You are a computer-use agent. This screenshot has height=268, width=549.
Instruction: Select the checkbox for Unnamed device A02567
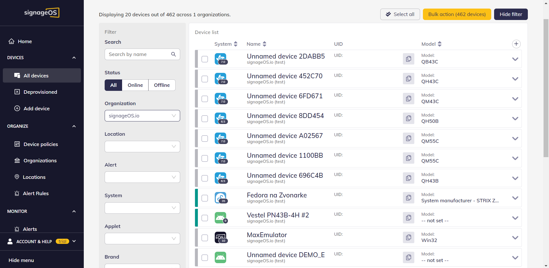coord(205,139)
